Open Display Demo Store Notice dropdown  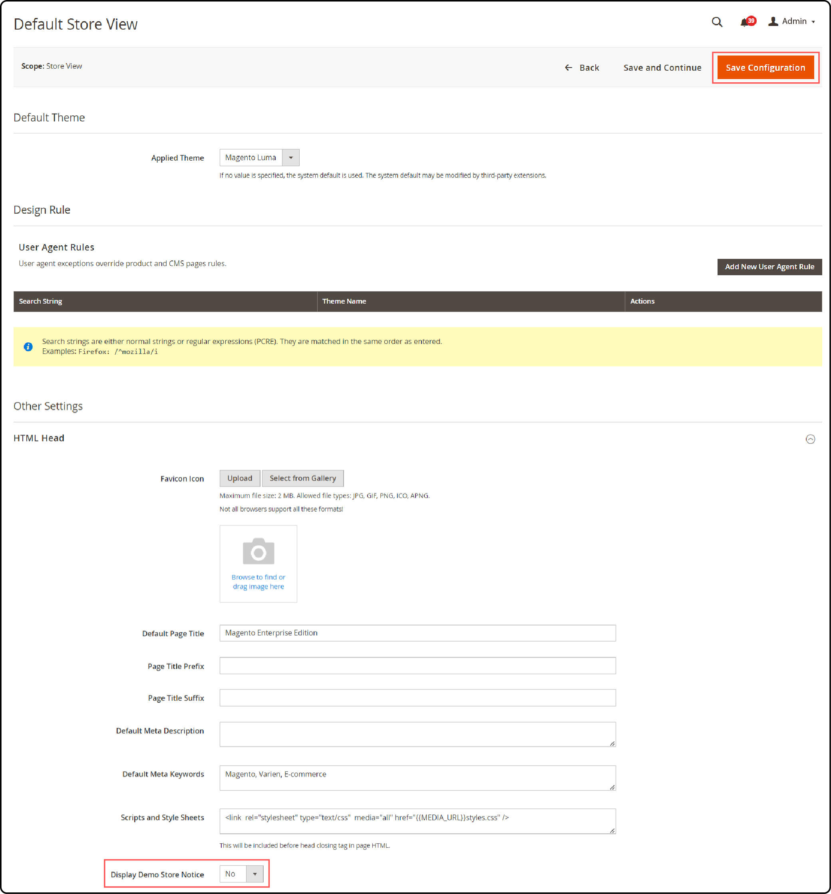pyautogui.click(x=241, y=874)
